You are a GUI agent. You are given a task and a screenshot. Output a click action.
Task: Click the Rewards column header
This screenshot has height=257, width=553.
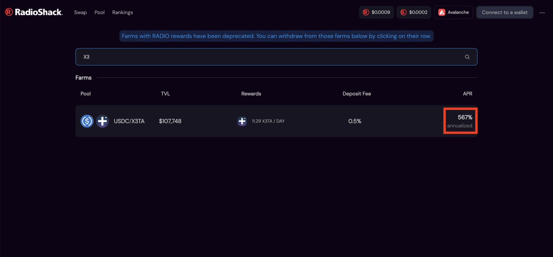[251, 94]
